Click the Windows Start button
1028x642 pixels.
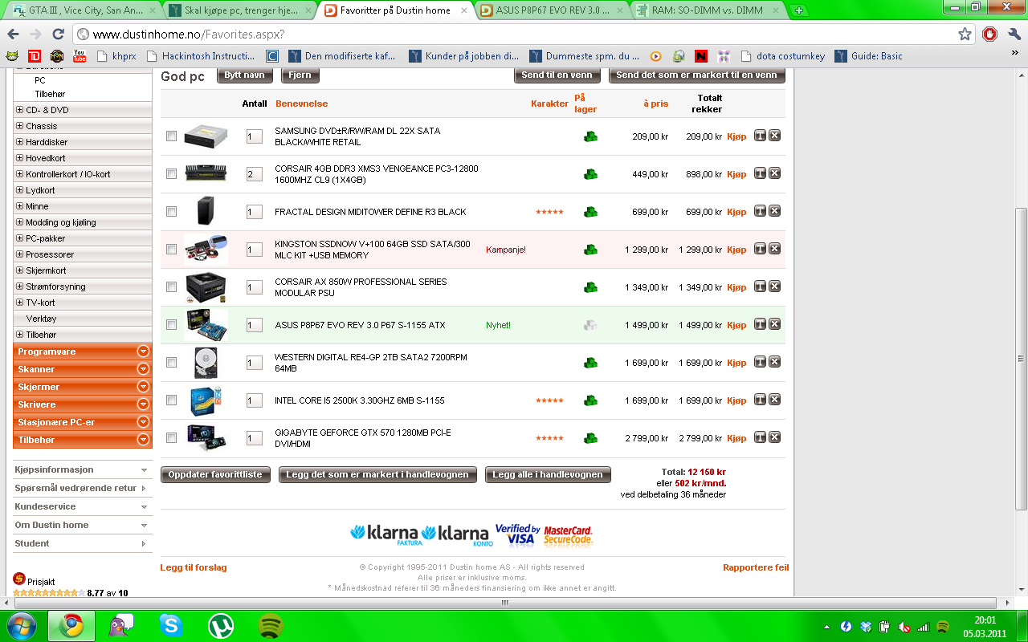20,625
